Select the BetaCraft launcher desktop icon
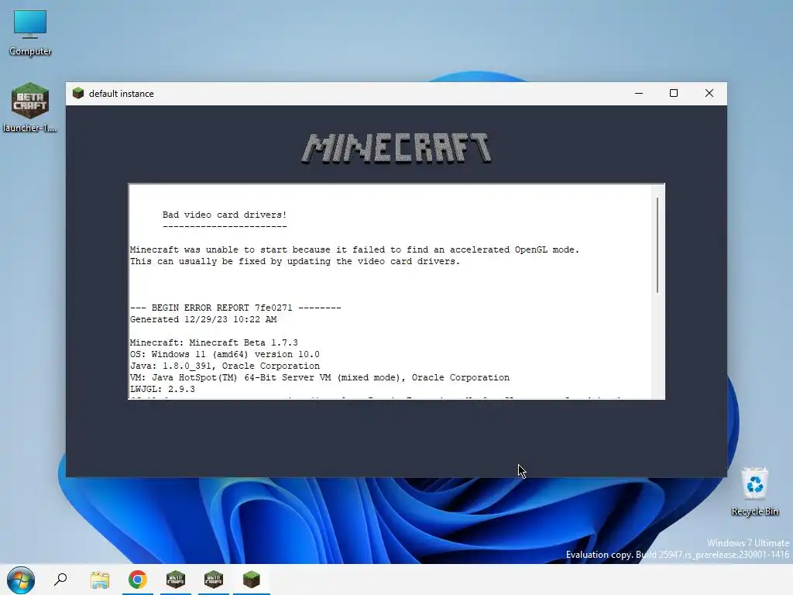Image resolution: width=793 pixels, height=595 pixels. tap(30, 107)
